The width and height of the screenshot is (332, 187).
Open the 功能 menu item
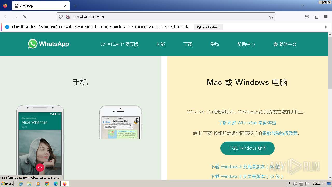click(x=161, y=44)
